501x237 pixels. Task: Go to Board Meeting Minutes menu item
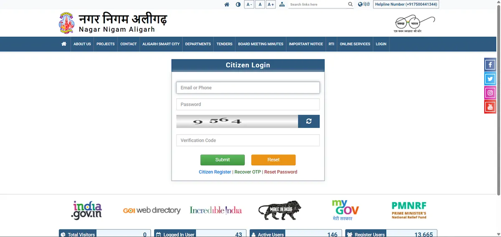tap(261, 44)
